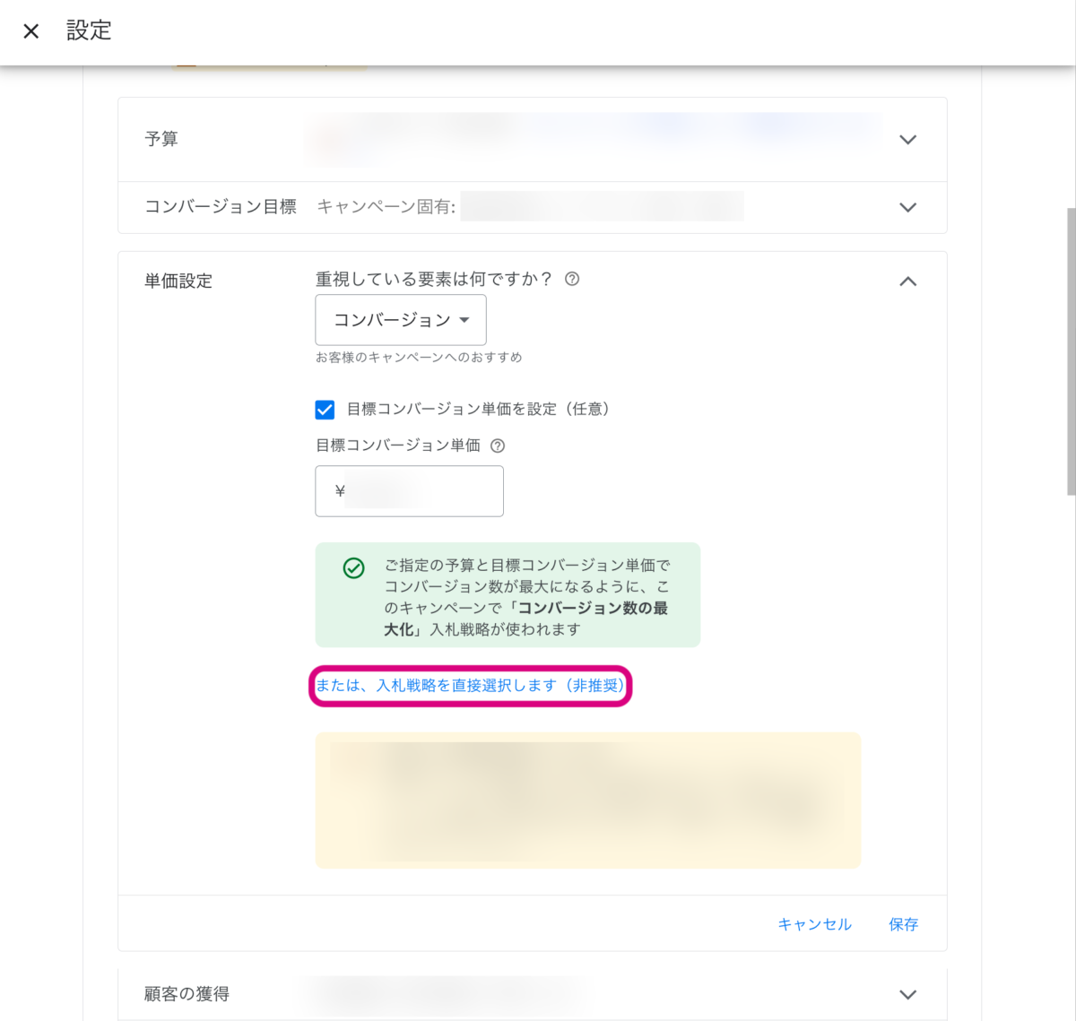This screenshot has width=1076, height=1021.
Task: Expand the コンバージョン目標 section chevron
Action: click(x=907, y=207)
